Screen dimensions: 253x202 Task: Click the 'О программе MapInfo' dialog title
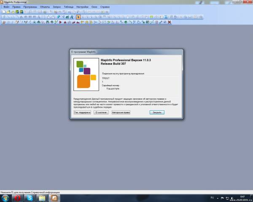point(83,52)
